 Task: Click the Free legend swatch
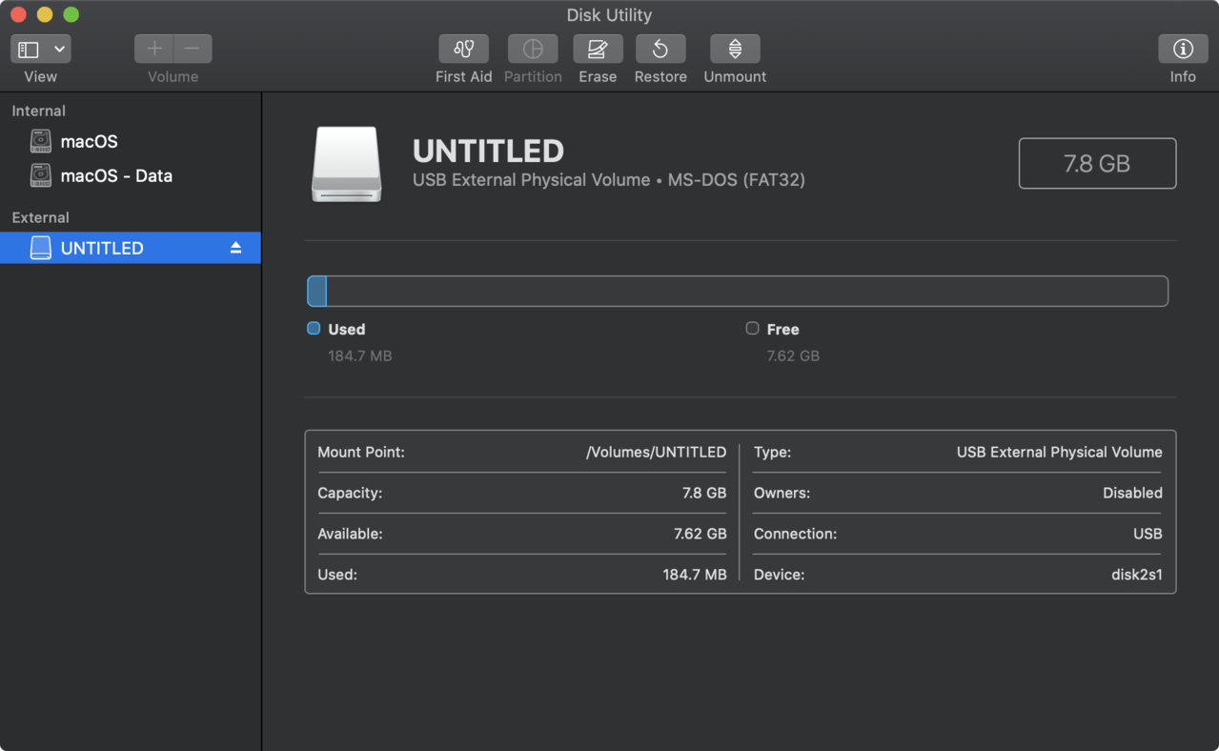tap(752, 328)
